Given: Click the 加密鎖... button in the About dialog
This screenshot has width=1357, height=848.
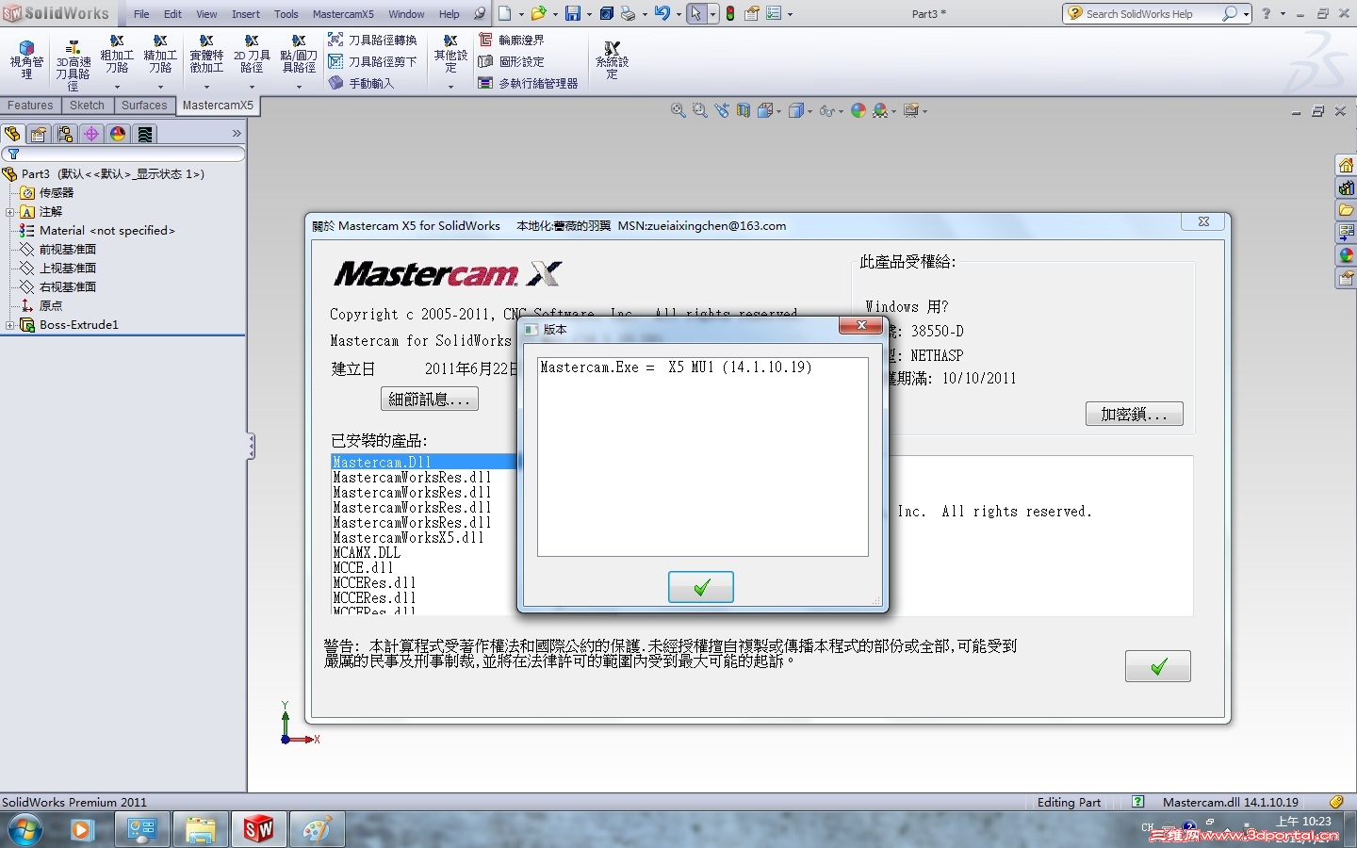Looking at the screenshot, I should pyautogui.click(x=1135, y=415).
